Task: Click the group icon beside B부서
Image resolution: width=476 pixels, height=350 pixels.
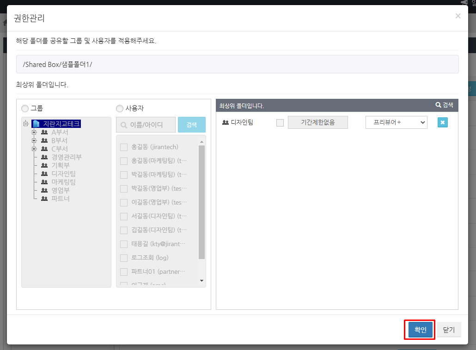Action: (x=44, y=140)
